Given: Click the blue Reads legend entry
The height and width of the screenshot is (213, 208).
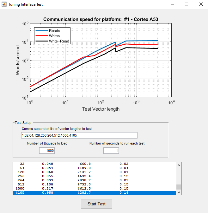Looking at the screenshot, I should (x=54, y=31).
